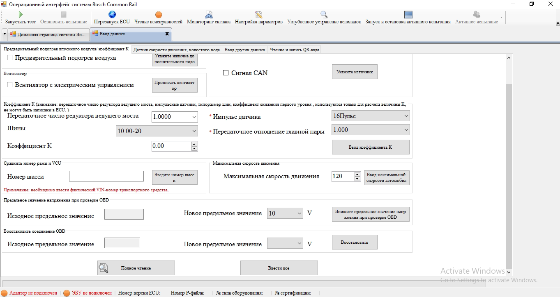
Task: Enable Предварительный подогрев воздуха checkbox
Action: tap(10, 58)
